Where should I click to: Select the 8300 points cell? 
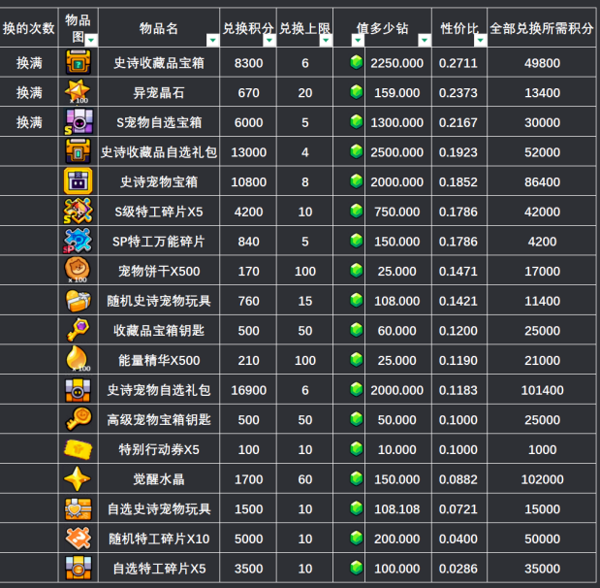pos(248,62)
